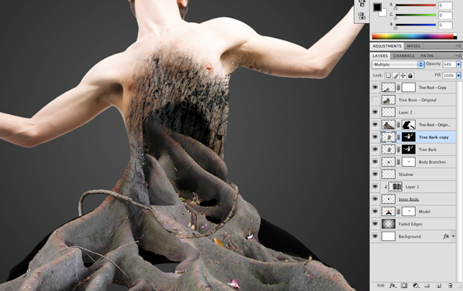Screen dimensions: 463x291
Task: Open the Adjustments panel options menu
Action: tap(458, 46)
